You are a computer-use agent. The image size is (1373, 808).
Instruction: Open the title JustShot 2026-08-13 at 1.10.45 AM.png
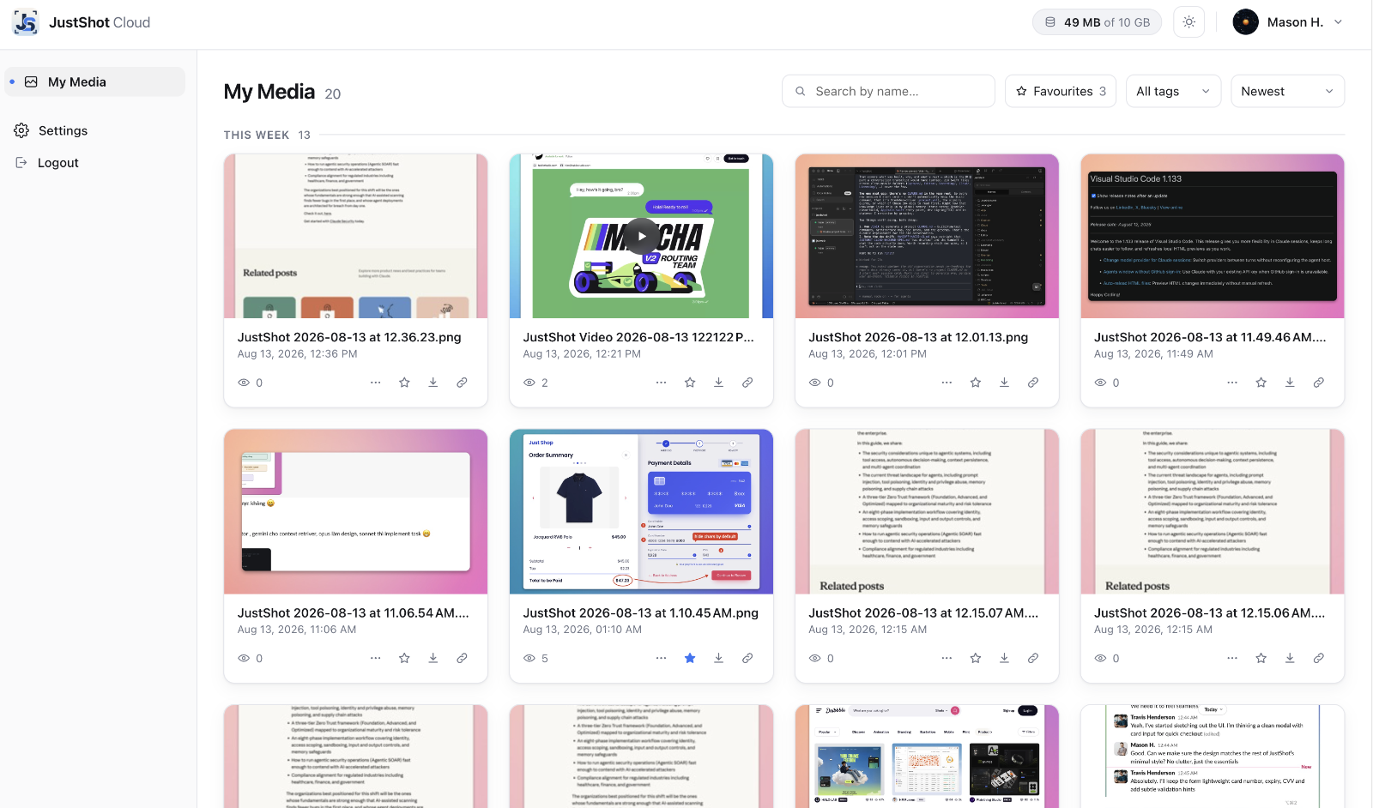point(641,612)
